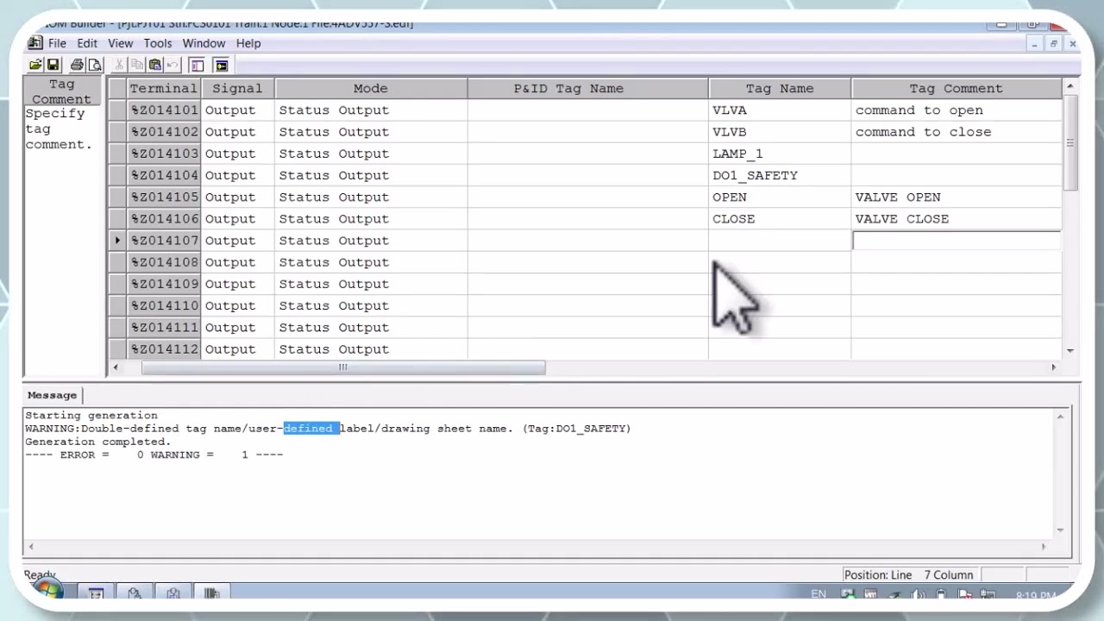This screenshot has width=1104, height=621.
Task: Open the Help menu
Action: [248, 43]
